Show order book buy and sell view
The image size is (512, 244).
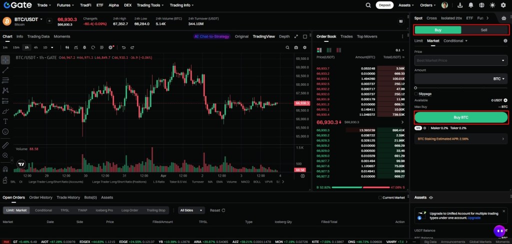point(319,50)
